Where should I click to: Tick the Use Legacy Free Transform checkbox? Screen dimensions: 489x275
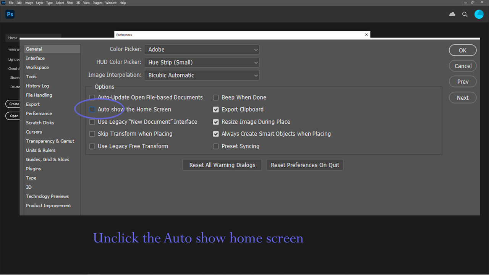click(x=92, y=146)
